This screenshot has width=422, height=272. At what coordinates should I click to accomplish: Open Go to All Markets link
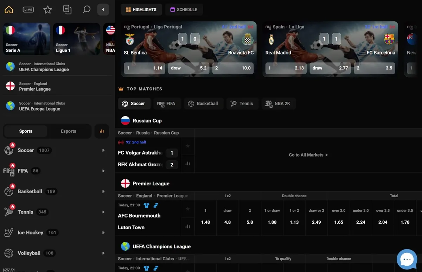pos(308,155)
